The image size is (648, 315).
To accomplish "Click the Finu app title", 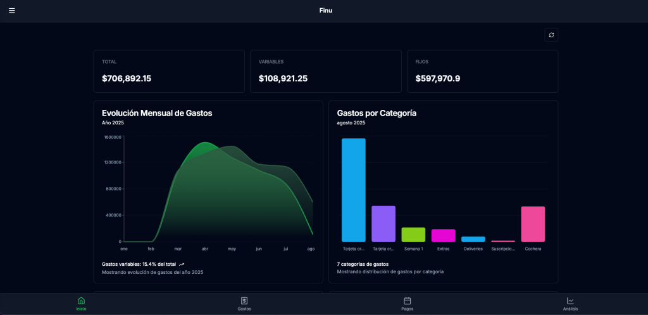I will click(x=325, y=11).
